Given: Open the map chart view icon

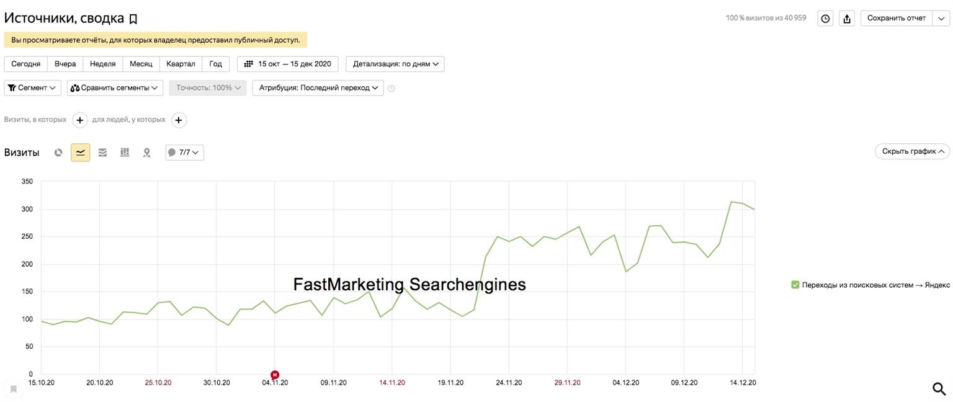Looking at the screenshot, I should click(x=147, y=152).
